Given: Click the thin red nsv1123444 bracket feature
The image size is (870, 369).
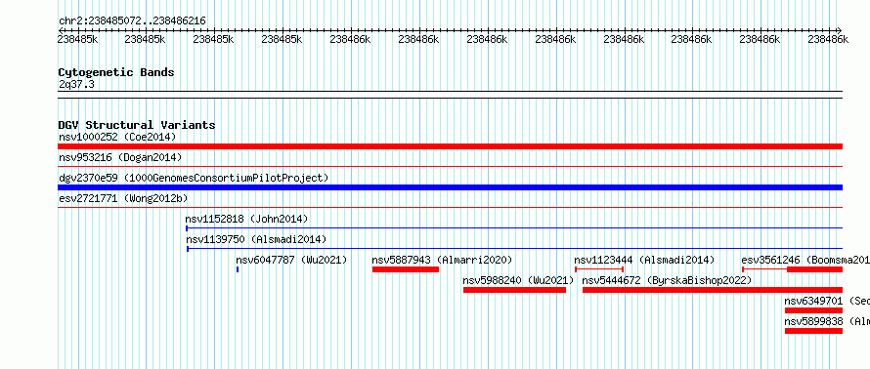Looking at the screenshot, I should click(x=599, y=269).
